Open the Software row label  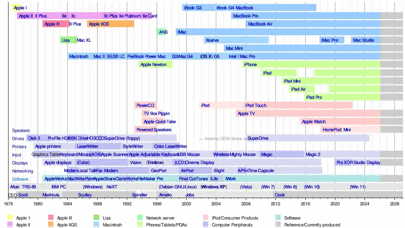click(x=20, y=179)
